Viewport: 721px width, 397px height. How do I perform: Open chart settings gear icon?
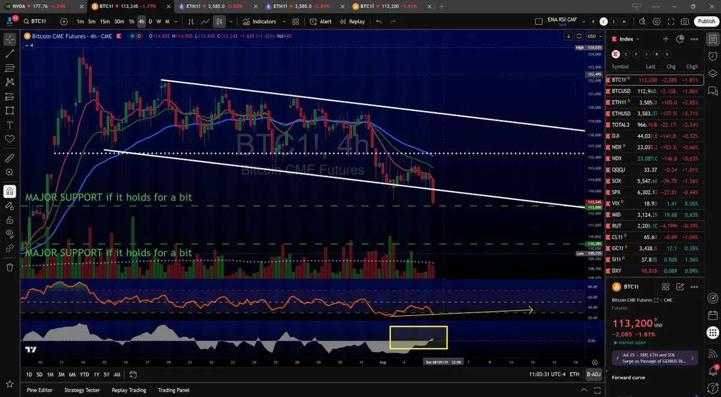click(656, 22)
